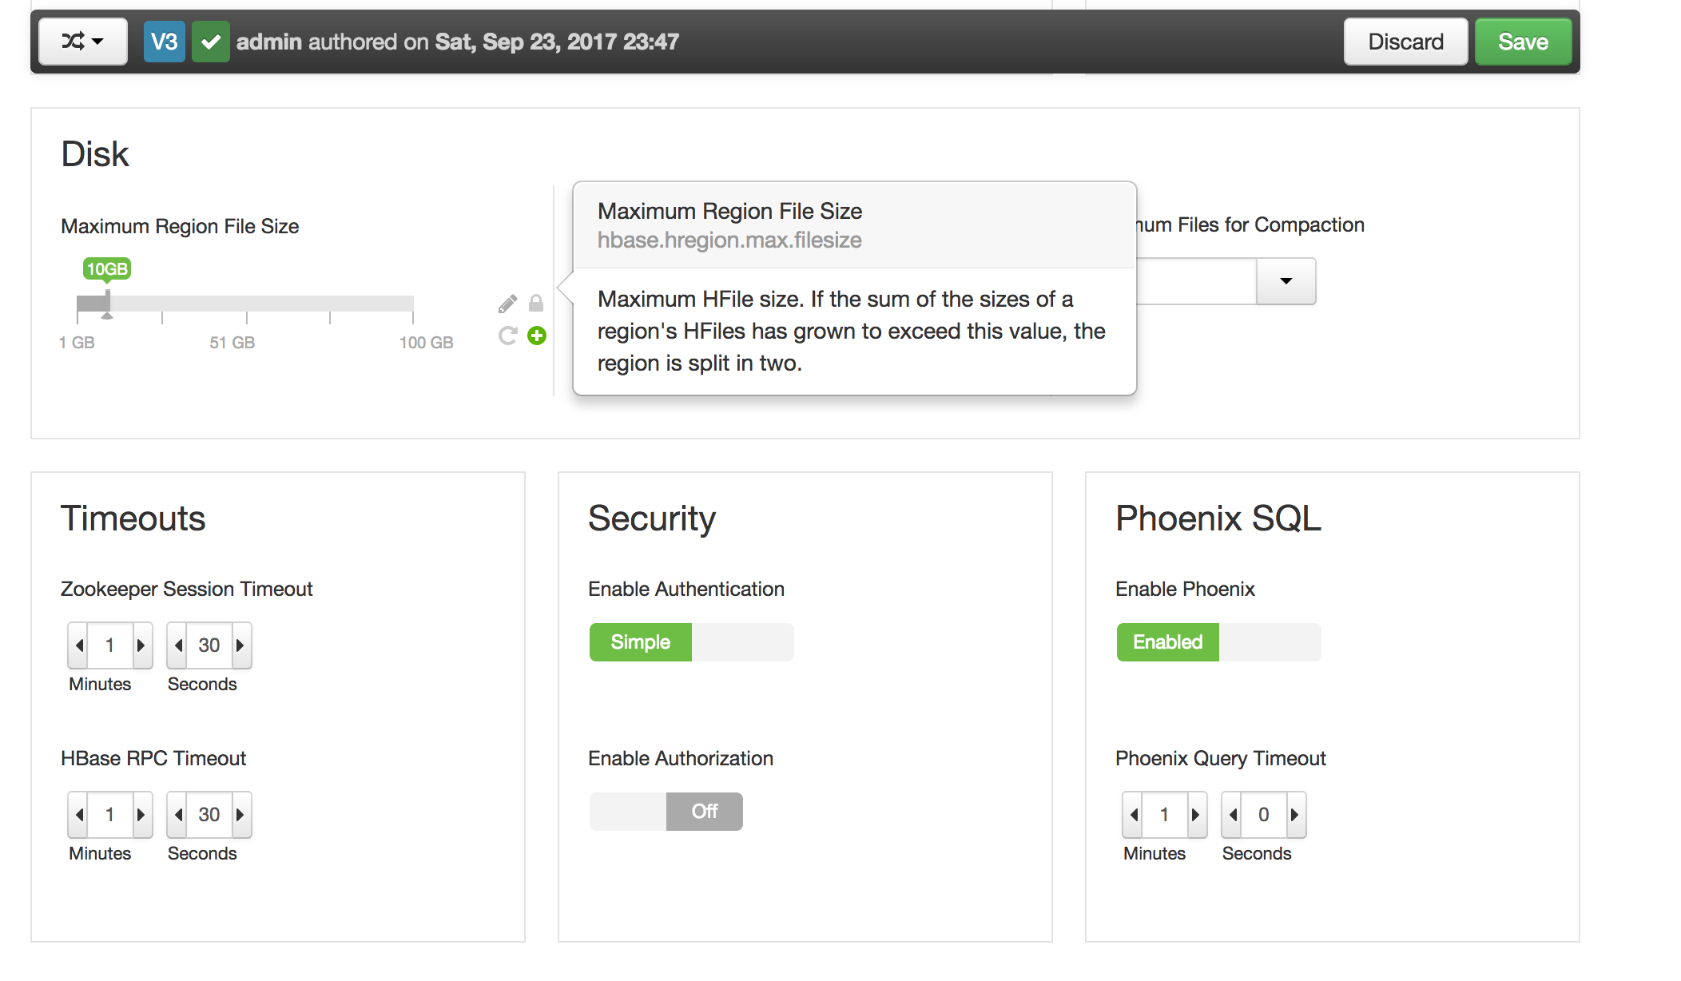
Task: Click the hbase.hregion.max.filesize property name
Action: pos(730,239)
